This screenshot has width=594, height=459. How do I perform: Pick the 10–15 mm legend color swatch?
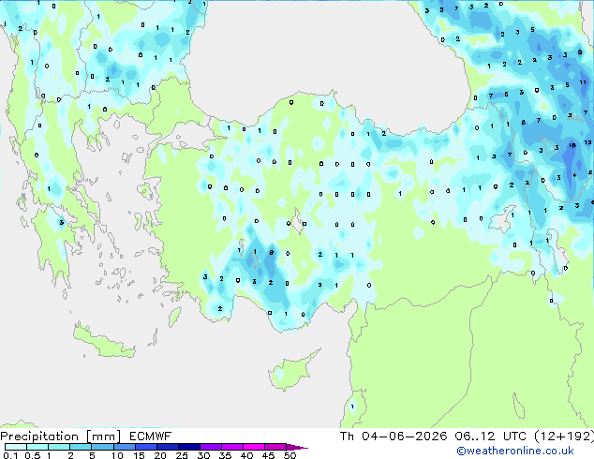125,447
